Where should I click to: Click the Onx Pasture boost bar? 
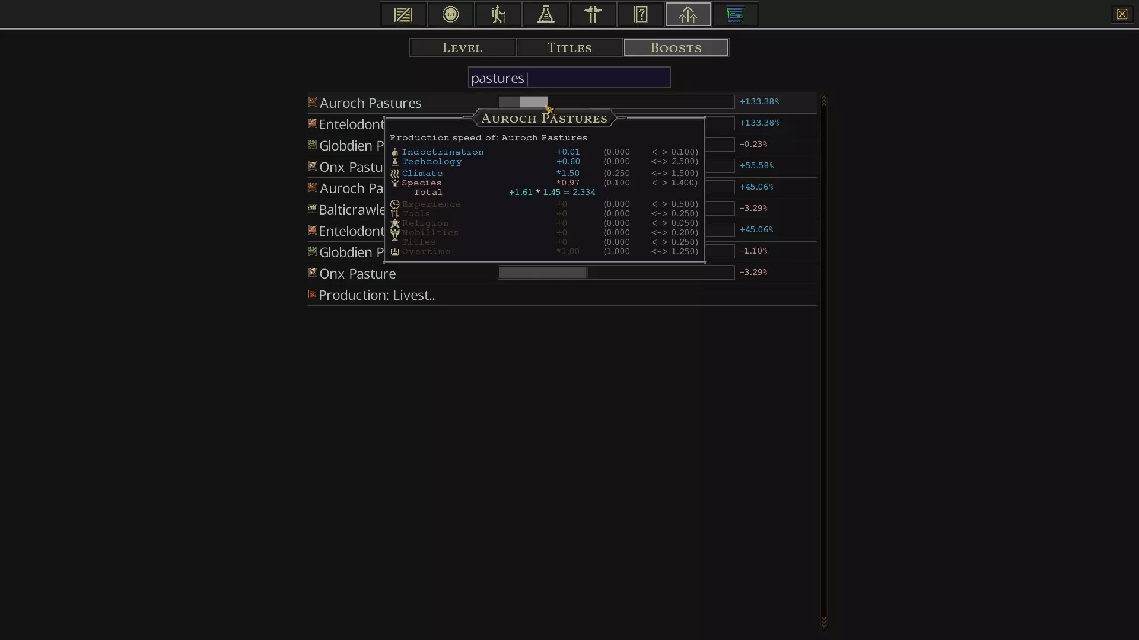(616, 273)
